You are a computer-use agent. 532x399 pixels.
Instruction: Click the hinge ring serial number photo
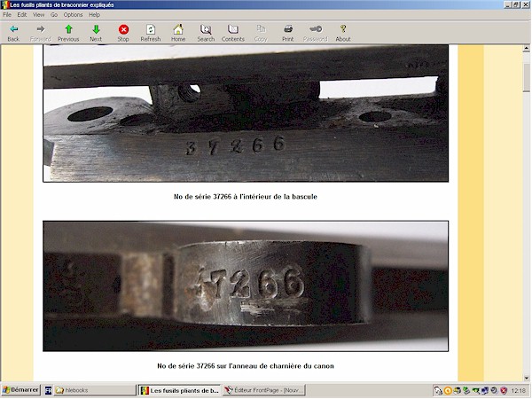(x=246, y=286)
